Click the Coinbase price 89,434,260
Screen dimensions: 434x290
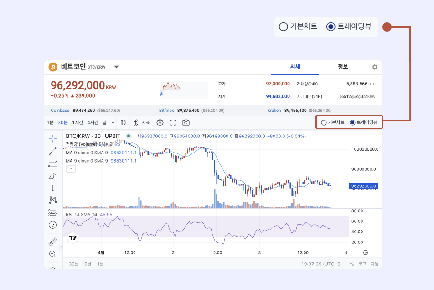[x=84, y=111]
